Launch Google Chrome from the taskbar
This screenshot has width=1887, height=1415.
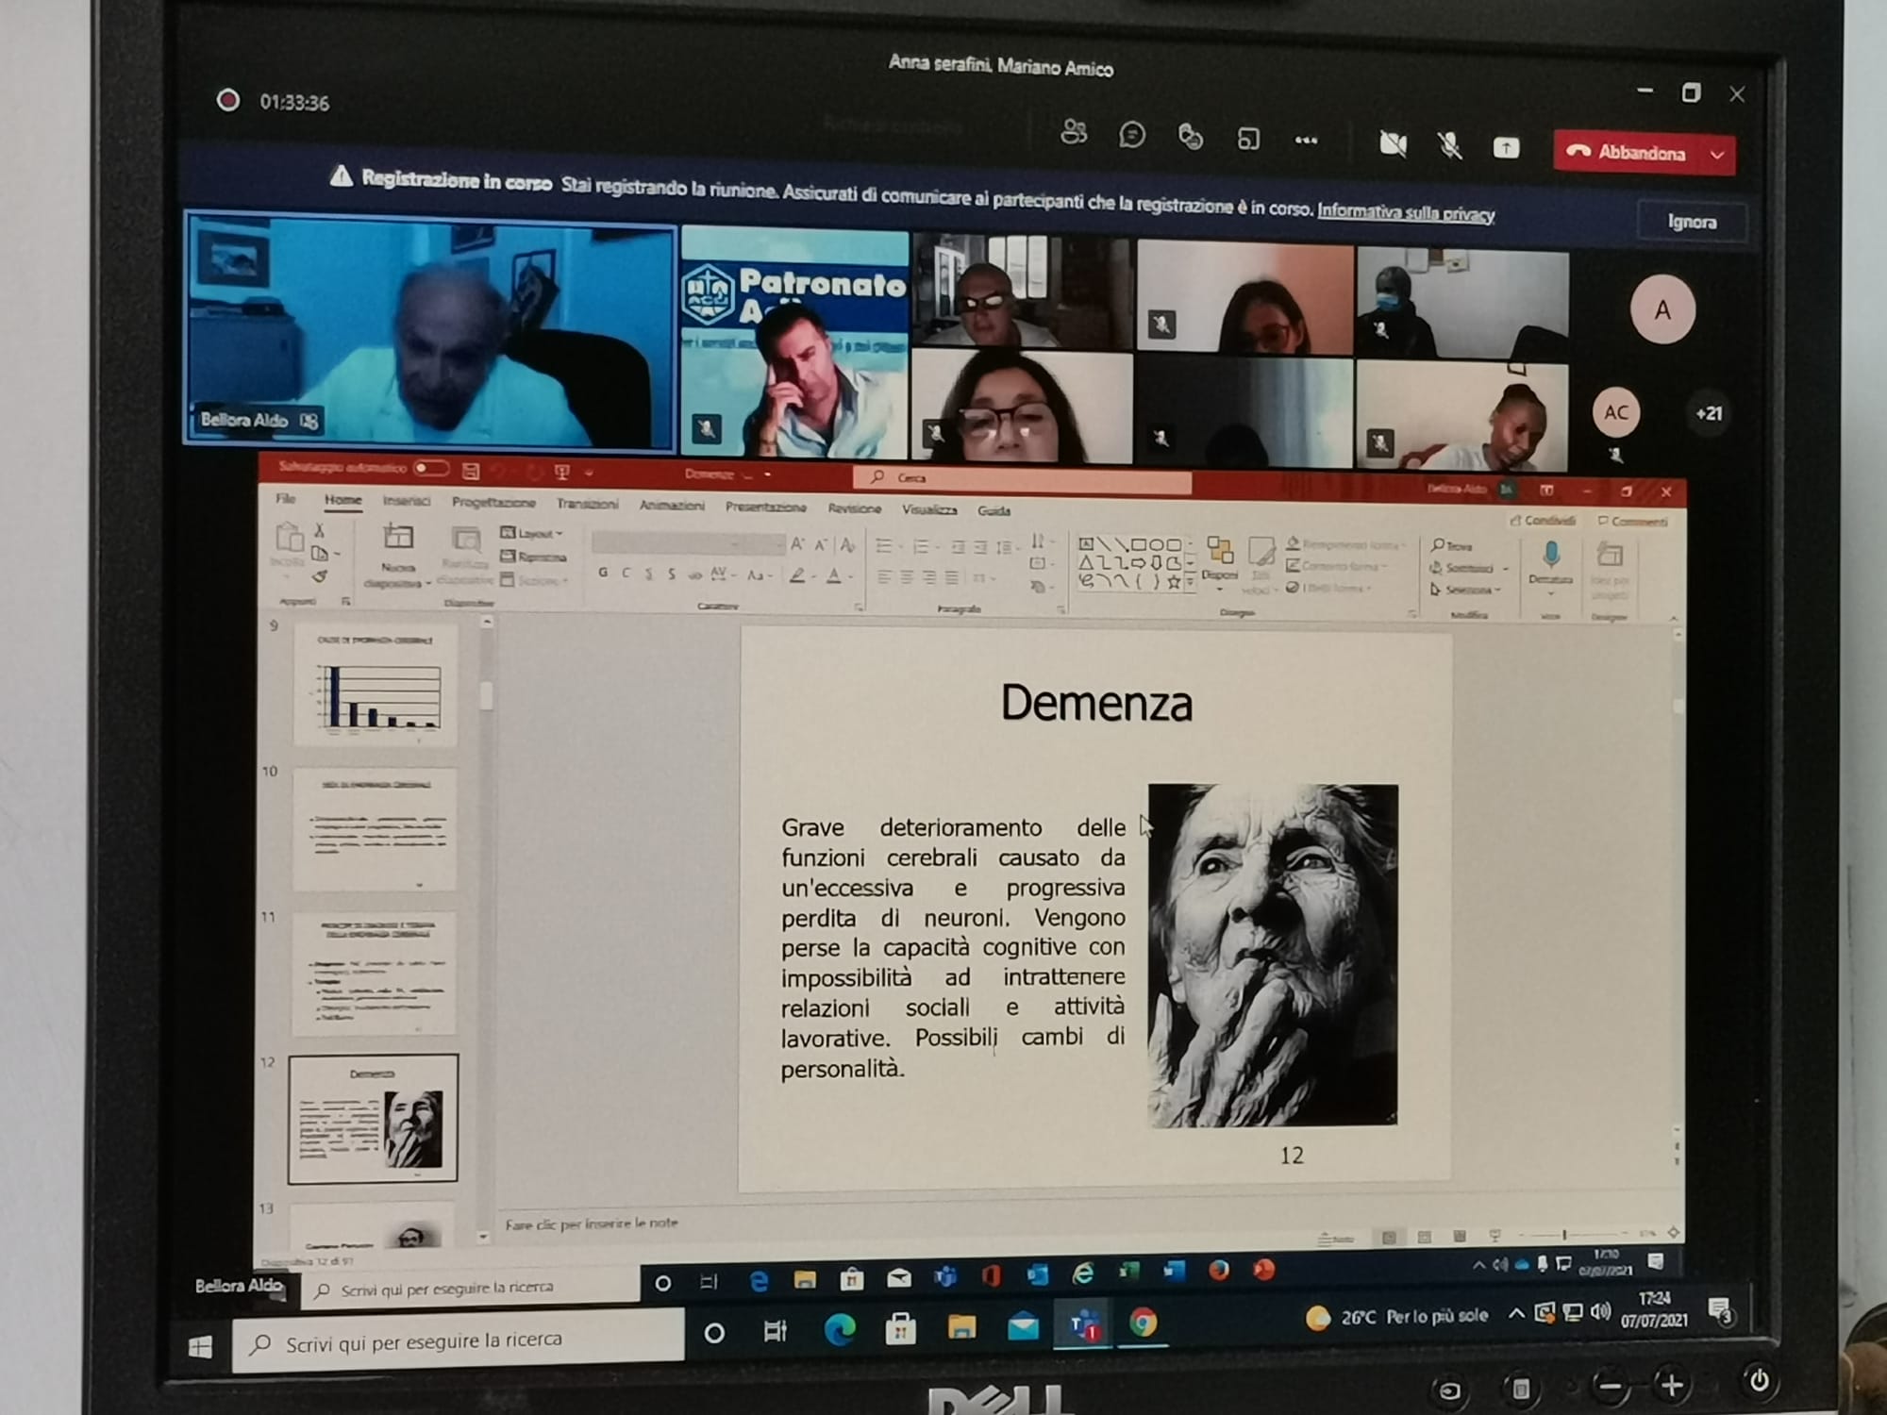pyautogui.click(x=1144, y=1323)
